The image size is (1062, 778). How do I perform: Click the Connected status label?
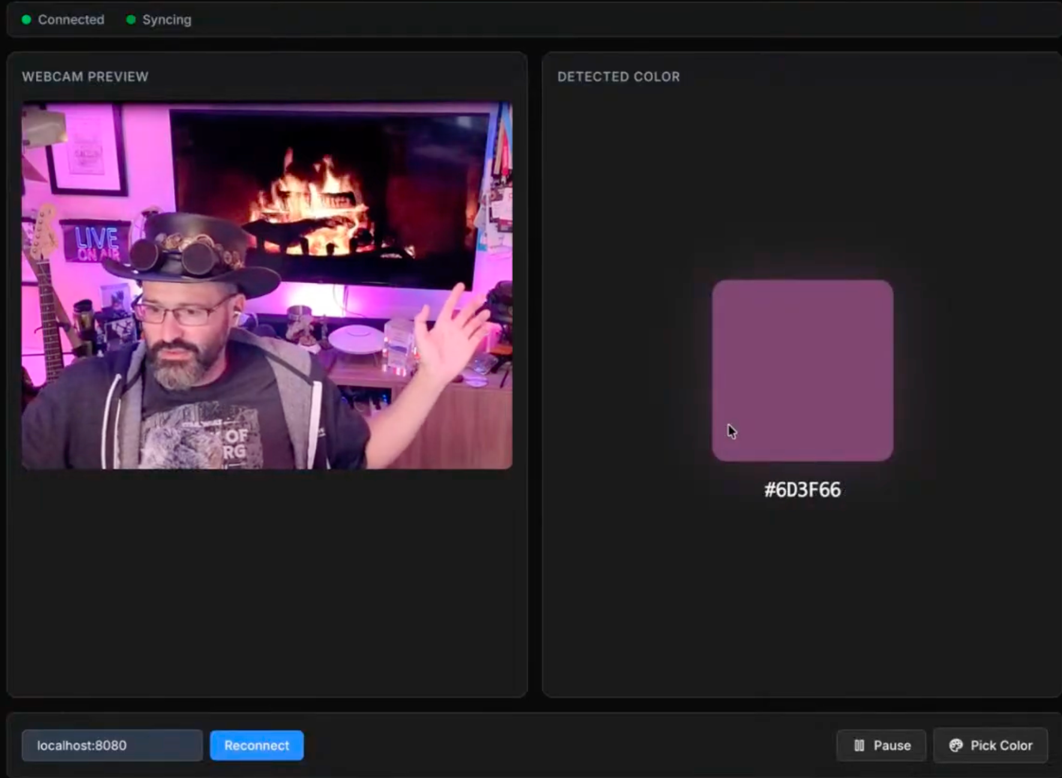(x=71, y=19)
